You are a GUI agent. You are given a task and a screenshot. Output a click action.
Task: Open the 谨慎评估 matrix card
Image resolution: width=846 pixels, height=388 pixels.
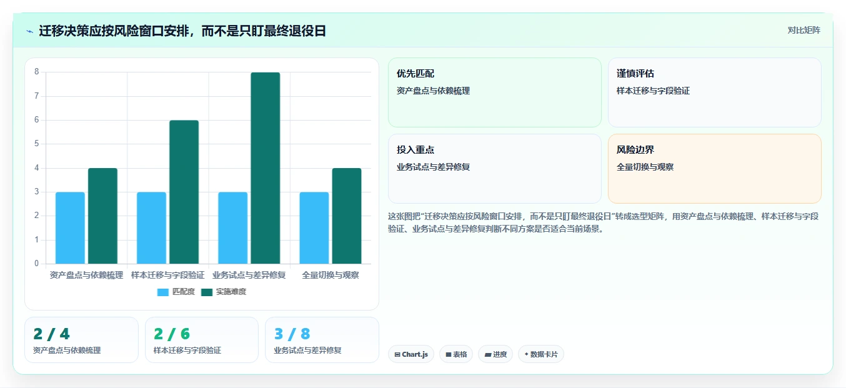714,92
